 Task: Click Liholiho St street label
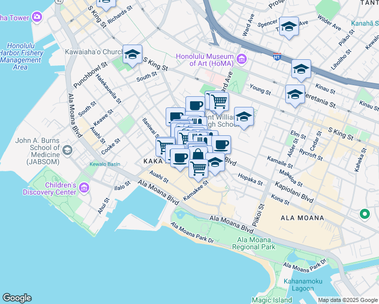click(x=341, y=60)
